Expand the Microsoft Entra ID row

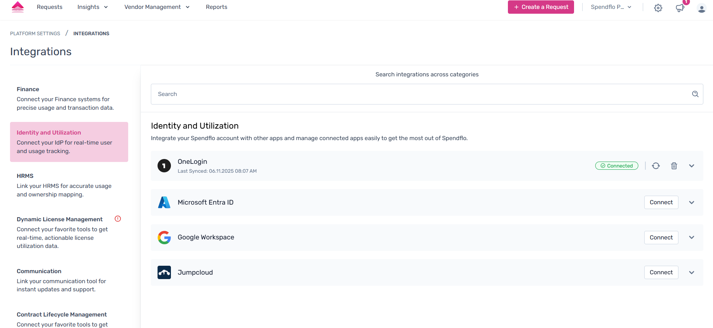pyautogui.click(x=691, y=202)
